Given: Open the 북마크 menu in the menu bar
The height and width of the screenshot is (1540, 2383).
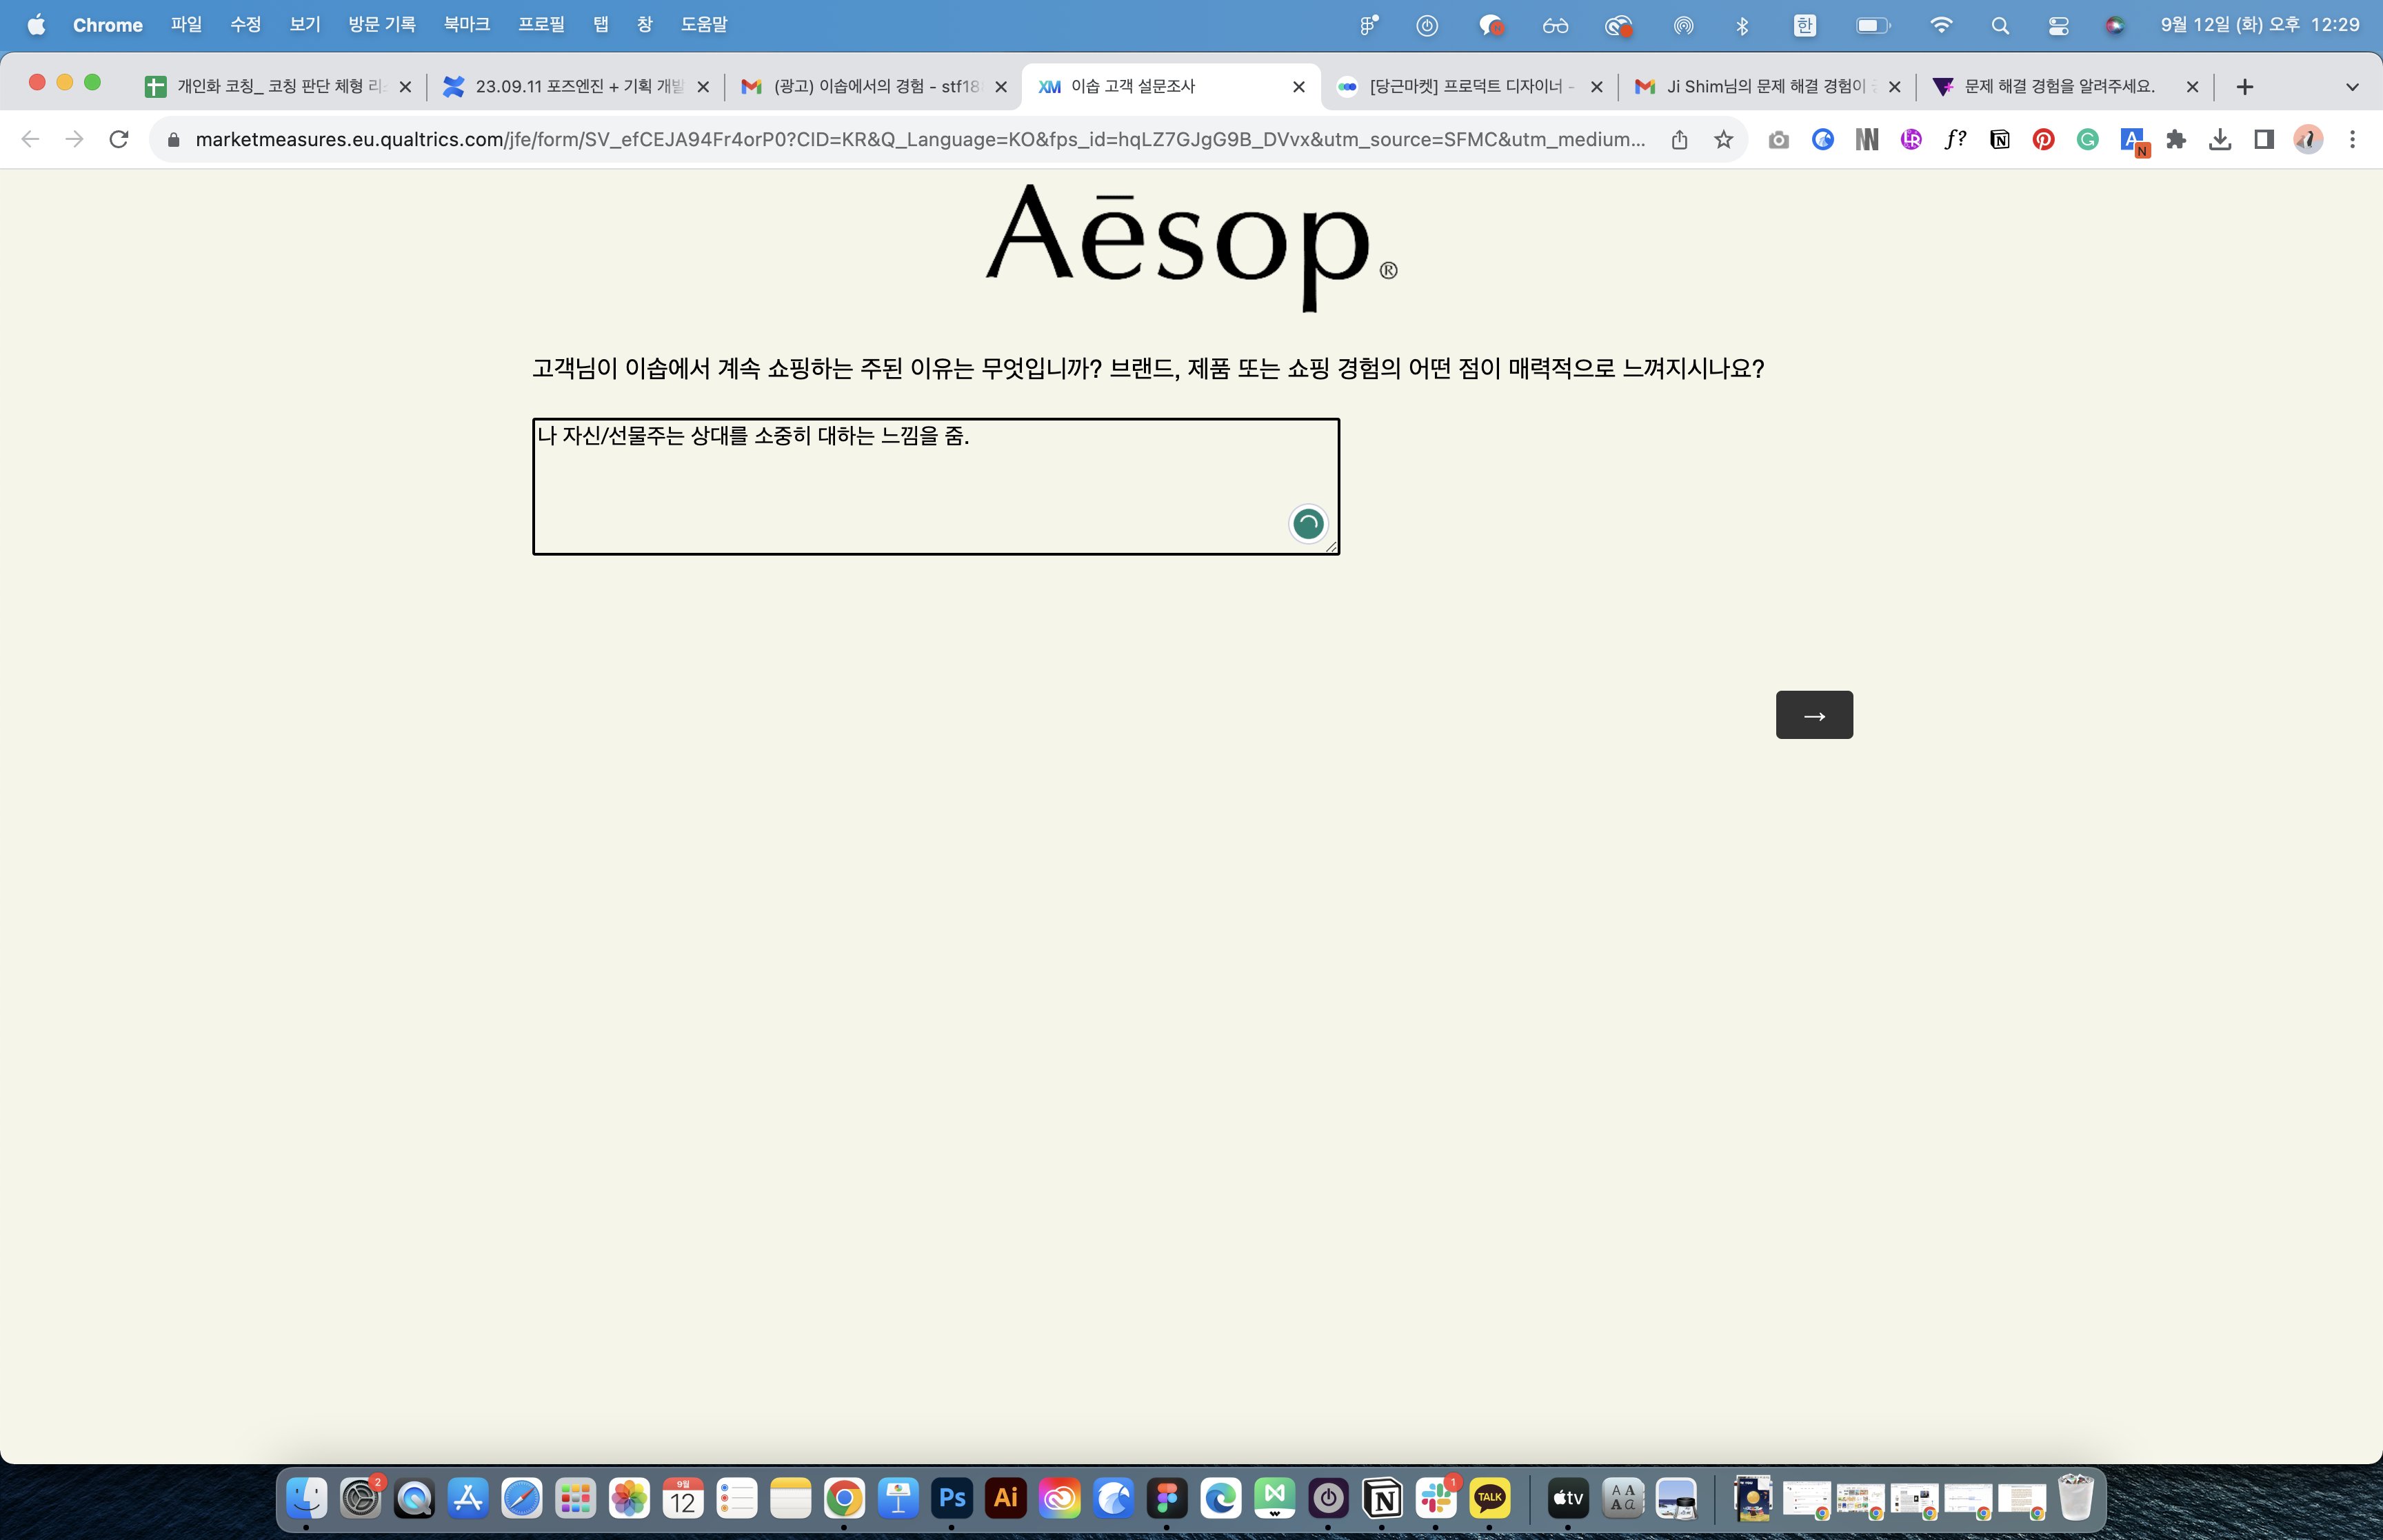Looking at the screenshot, I should click(466, 25).
